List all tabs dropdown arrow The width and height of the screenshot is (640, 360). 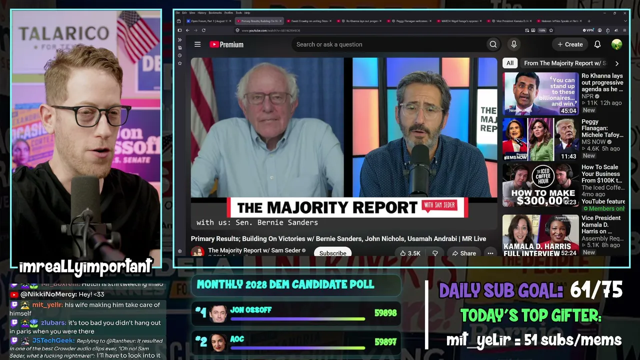coord(625,21)
